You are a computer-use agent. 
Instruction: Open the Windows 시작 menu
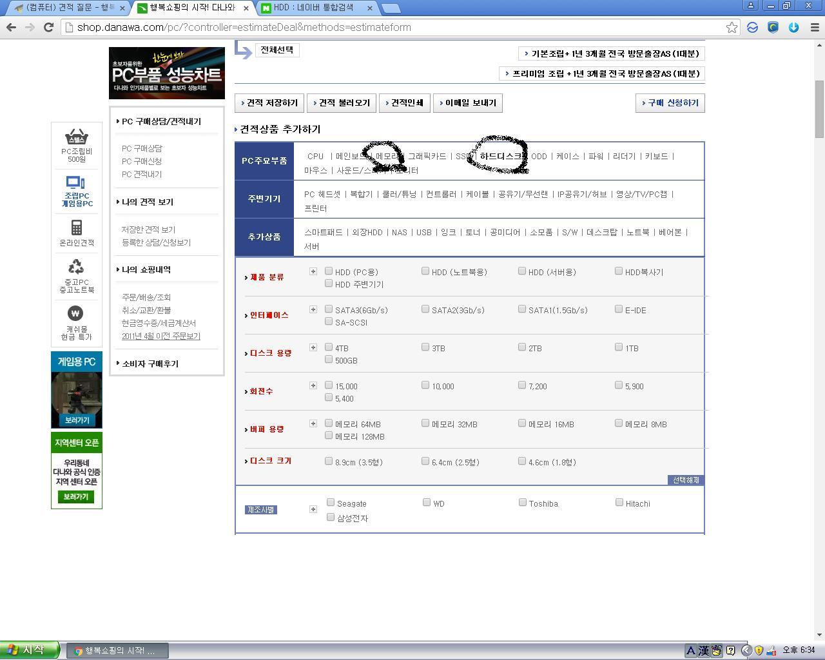pyautogui.click(x=30, y=650)
